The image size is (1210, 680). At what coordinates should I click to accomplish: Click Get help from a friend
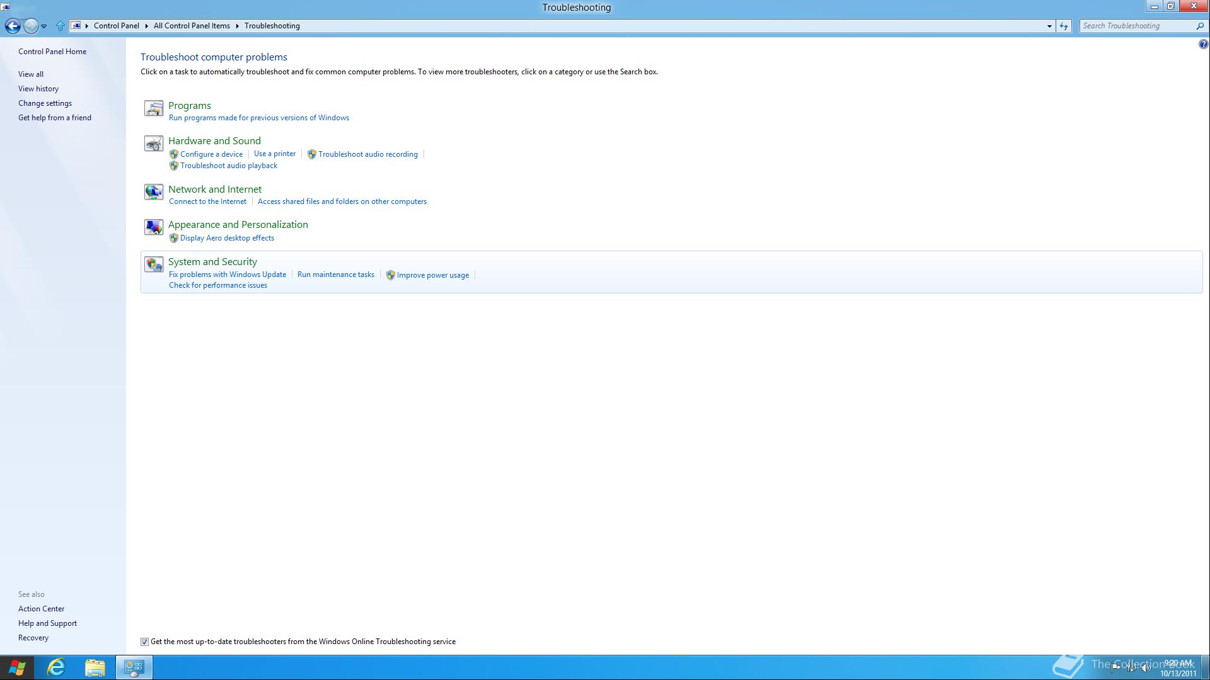coord(55,118)
